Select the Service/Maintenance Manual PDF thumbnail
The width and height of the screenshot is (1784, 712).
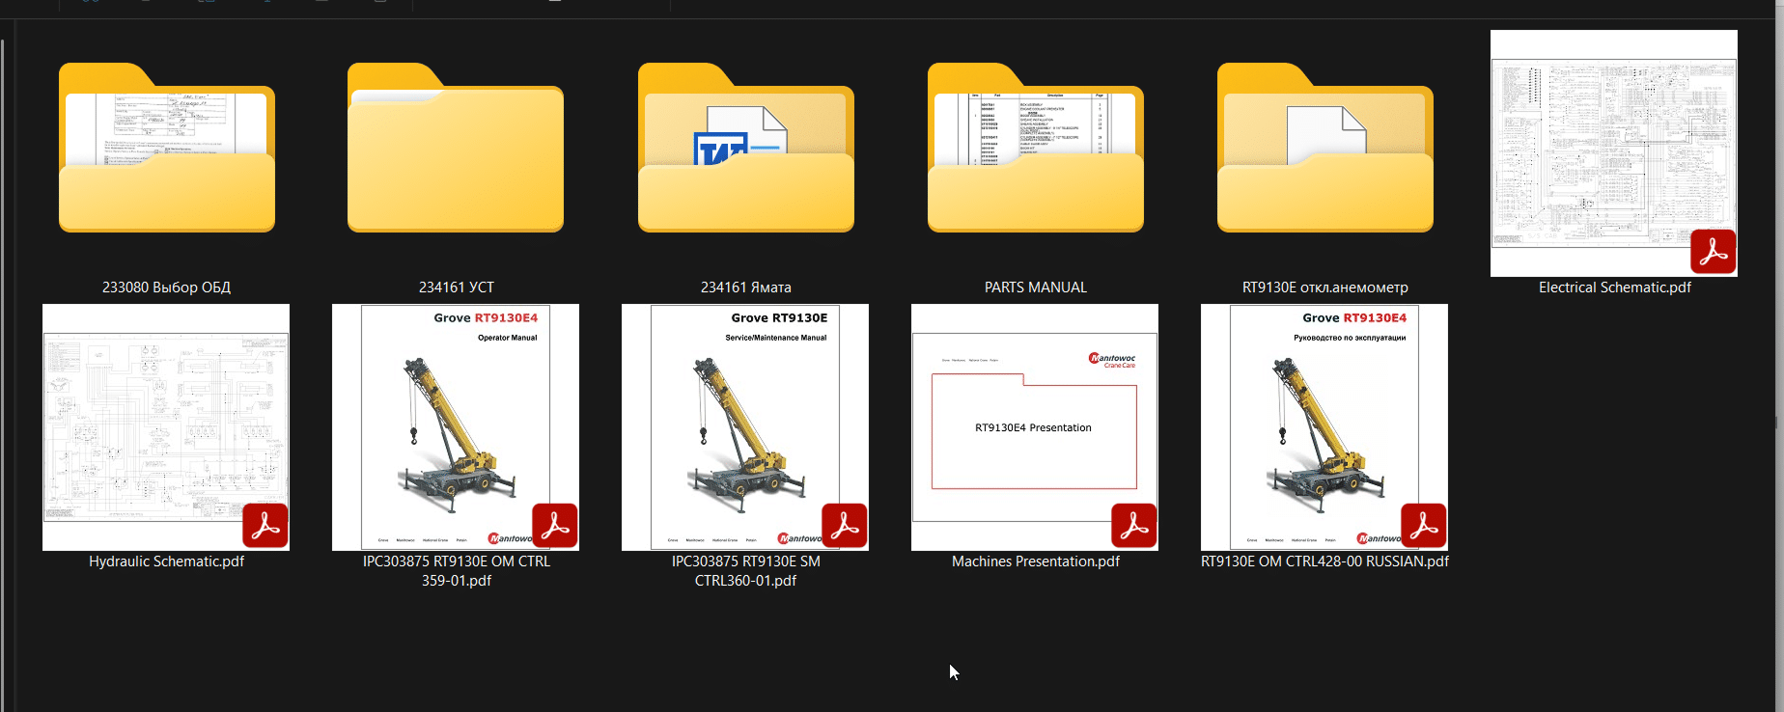tap(745, 427)
